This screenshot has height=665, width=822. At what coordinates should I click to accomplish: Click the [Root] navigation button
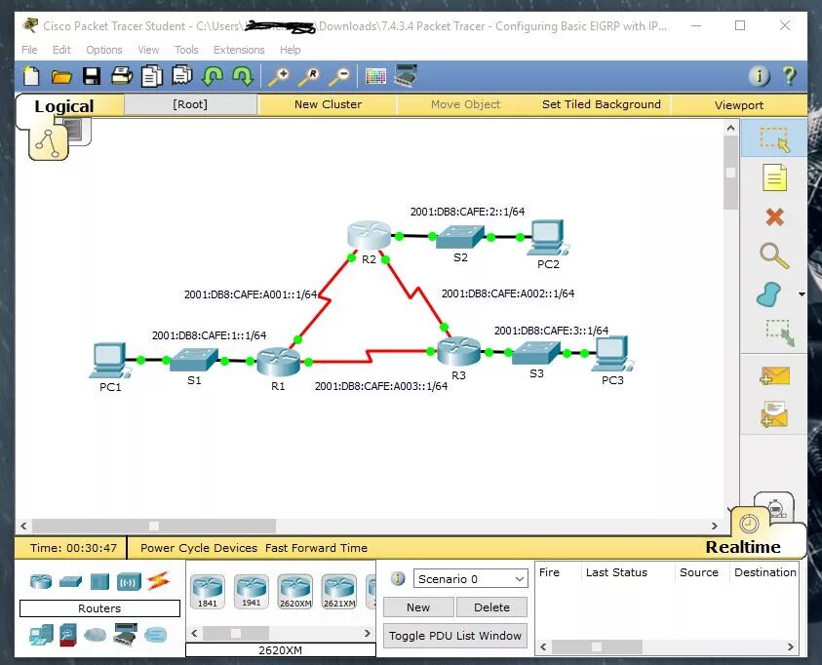[x=190, y=104]
